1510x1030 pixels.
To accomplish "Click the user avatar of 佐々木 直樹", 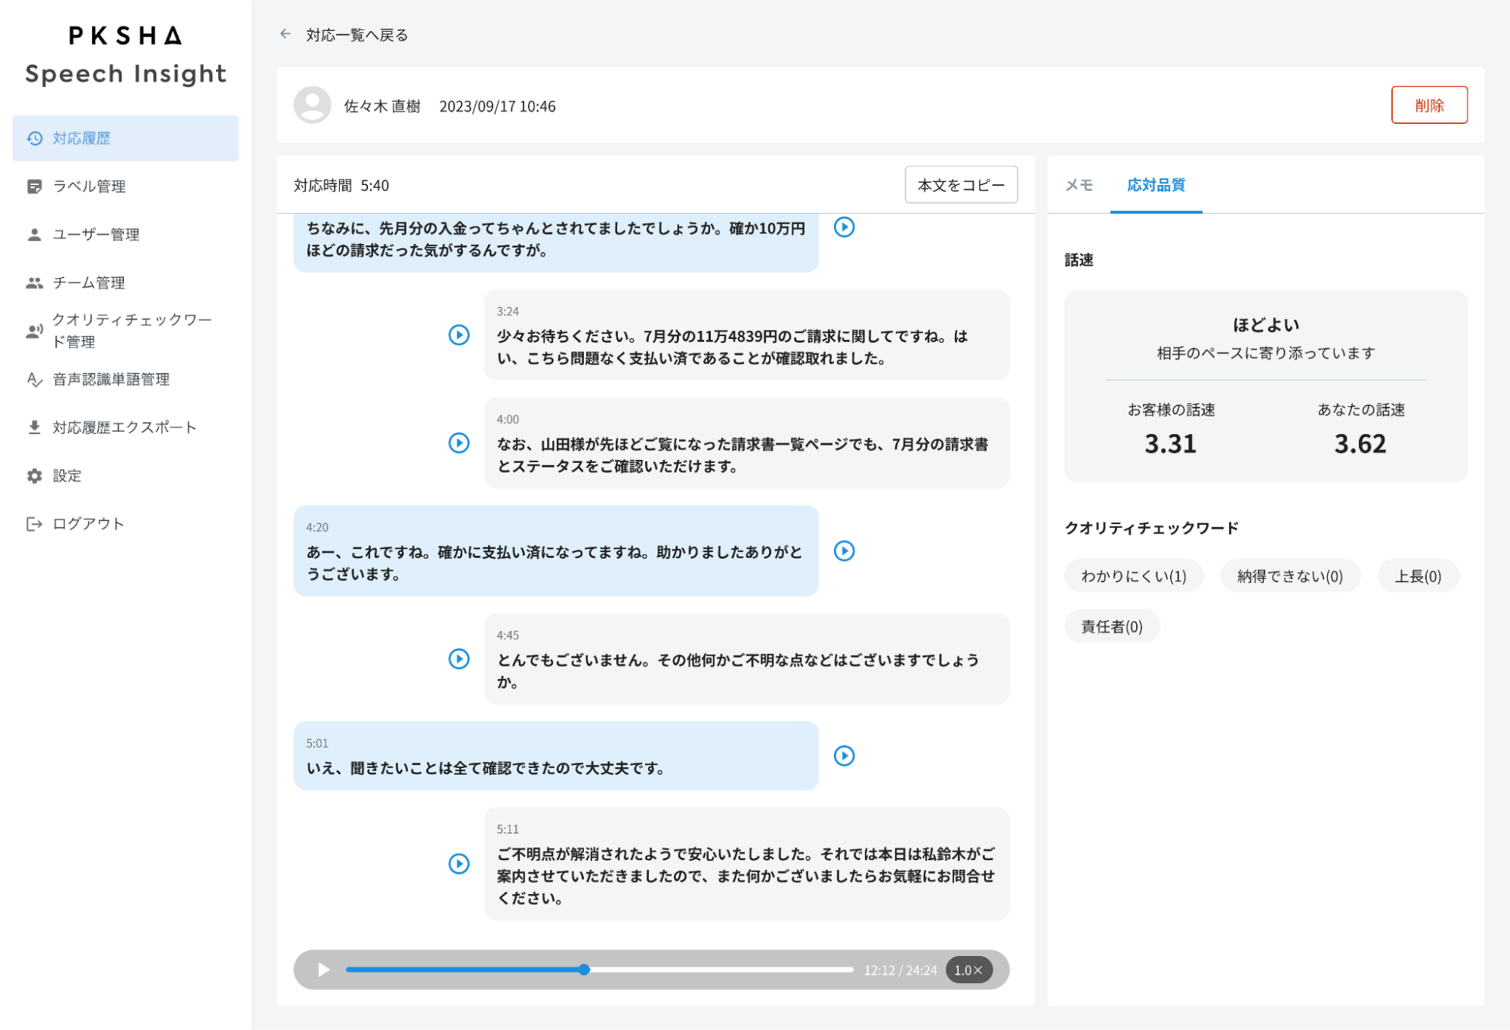I will pyautogui.click(x=312, y=105).
